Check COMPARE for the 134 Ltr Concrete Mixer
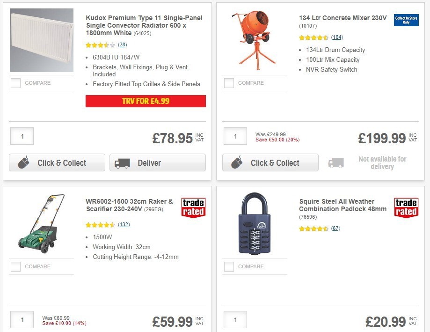This screenshot has width=430, height=332. point(229,83)
